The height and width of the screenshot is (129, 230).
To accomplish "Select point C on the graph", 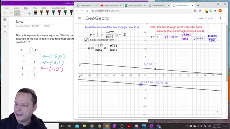I will (155, 69).
